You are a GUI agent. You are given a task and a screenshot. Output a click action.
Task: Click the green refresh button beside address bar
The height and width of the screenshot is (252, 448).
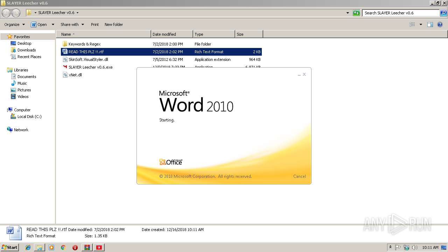(356, 13)
